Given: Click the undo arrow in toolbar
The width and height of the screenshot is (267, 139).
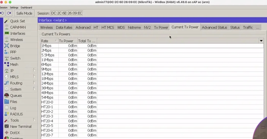Looking at the screenshot, I should click(2, 13).
